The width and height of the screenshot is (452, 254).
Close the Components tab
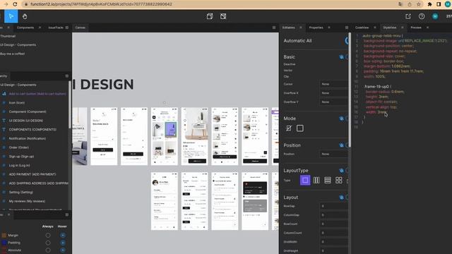[40, 28]
